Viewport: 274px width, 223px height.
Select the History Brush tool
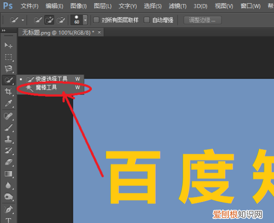pos(8,150)
